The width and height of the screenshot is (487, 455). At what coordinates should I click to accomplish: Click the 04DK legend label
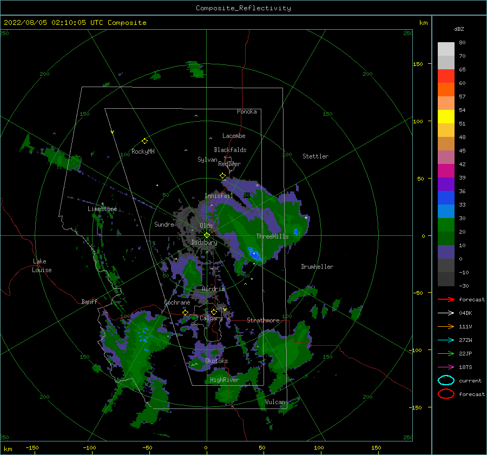[x=465, y=313]
